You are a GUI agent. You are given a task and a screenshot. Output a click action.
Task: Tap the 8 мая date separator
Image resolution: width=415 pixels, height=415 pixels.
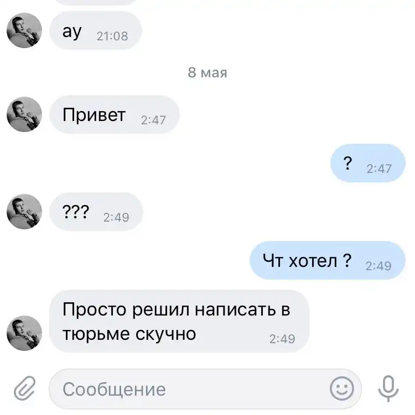207,72
